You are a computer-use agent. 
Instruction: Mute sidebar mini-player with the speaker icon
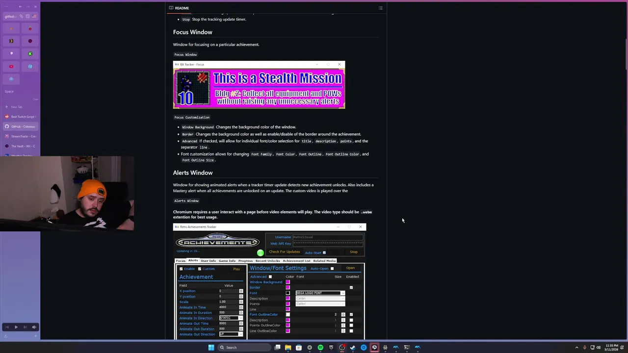click(x=34, y=327)
